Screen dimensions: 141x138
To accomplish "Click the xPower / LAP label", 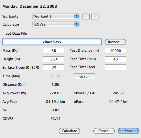I will tap(85, 93).
